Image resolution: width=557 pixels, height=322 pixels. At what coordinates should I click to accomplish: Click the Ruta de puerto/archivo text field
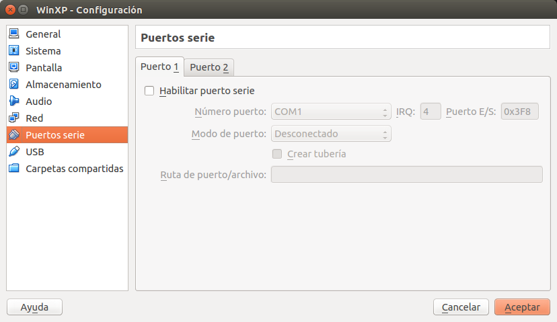(406, 175)
